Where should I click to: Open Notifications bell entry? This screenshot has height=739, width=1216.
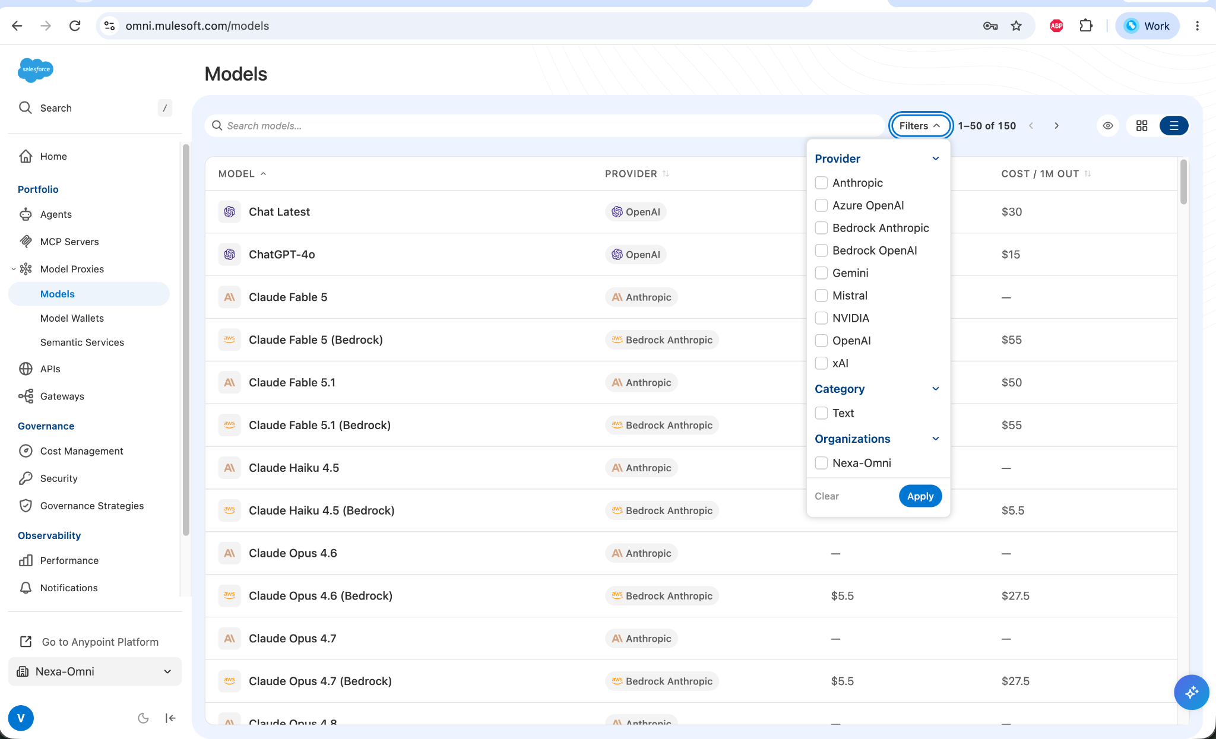pos(26,588)
